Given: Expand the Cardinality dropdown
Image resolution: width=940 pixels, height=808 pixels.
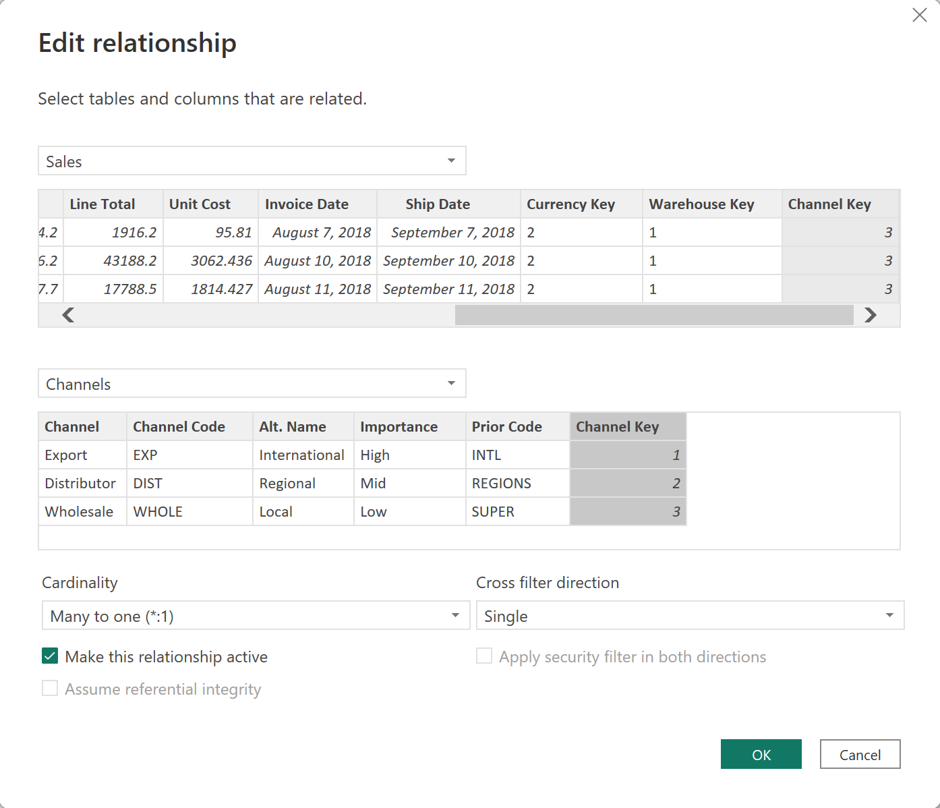Looking at the screenshot, I should coord(256,616).
